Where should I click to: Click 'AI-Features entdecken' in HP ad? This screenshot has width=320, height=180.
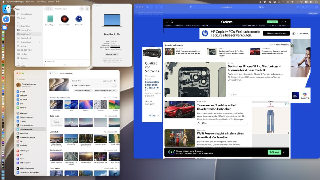pyautogui.click(x=276, y=33)
